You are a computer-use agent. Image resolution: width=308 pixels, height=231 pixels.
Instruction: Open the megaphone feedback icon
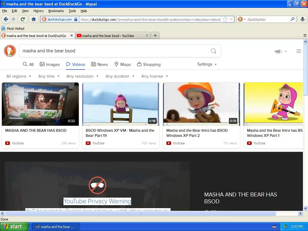pyautogui.click(x=278, y=51)
